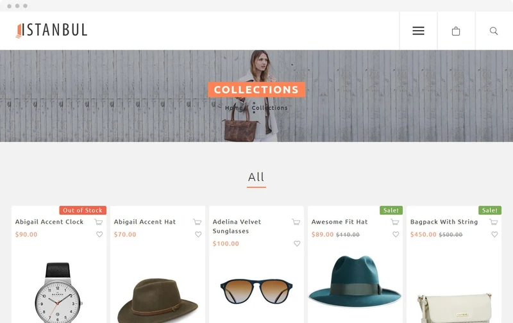Toggle wishlist heart for Adelina Velvet Sunglasses
Viewport: 513px width, 323px height.
tap(297, 244)
